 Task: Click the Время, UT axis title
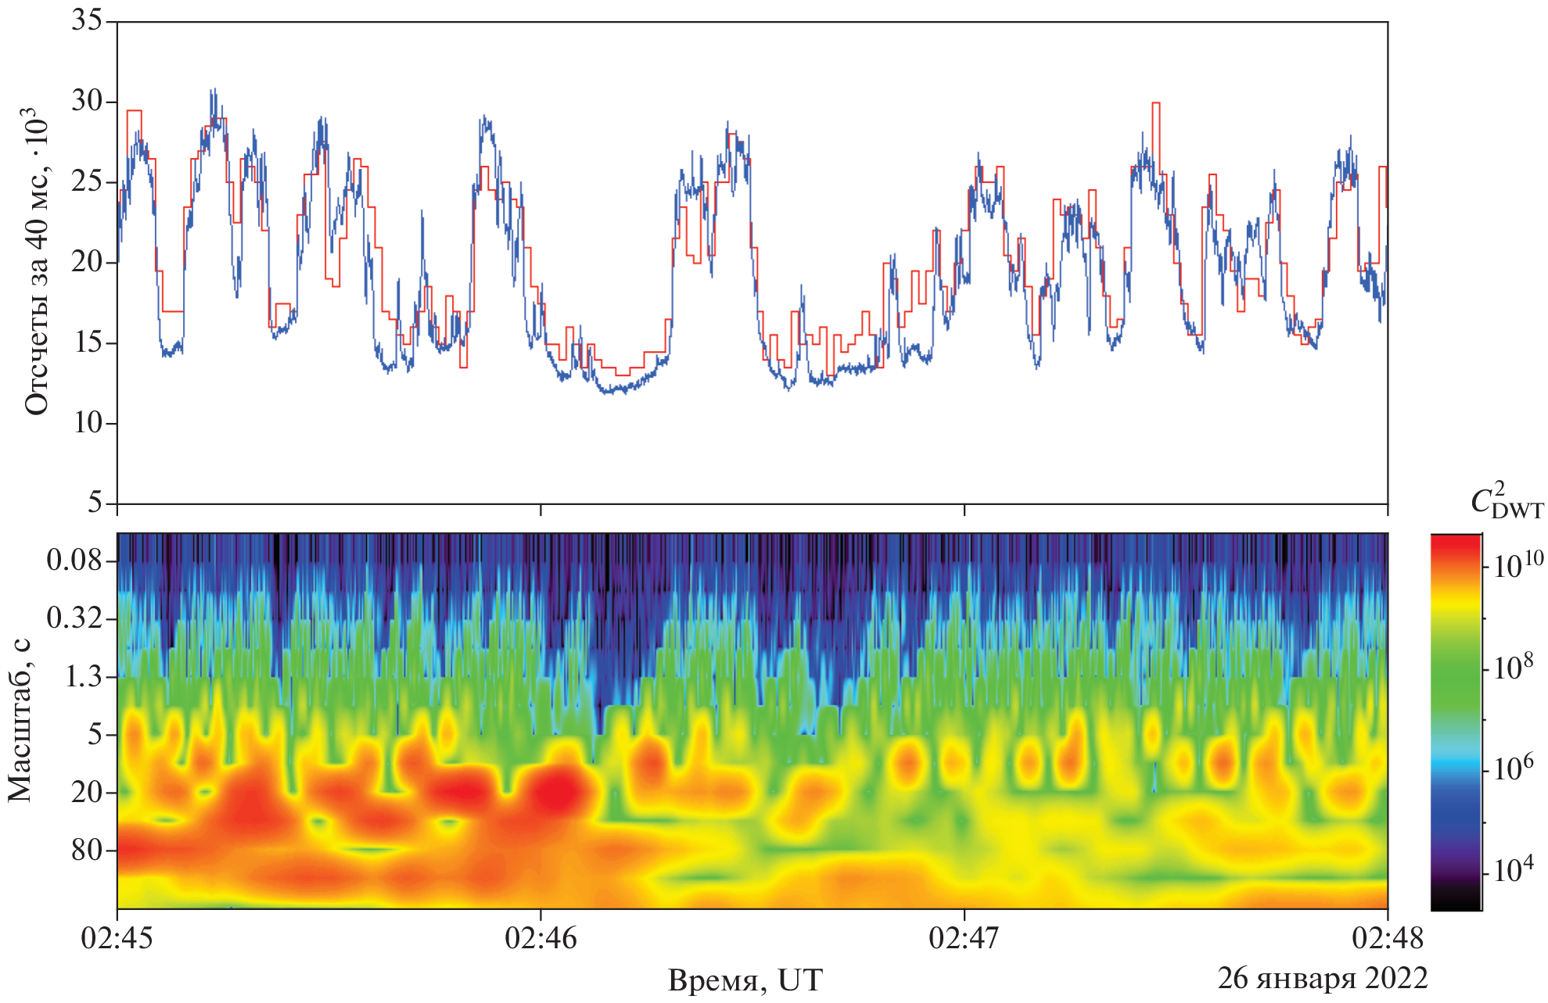click(x=745, y=980)
